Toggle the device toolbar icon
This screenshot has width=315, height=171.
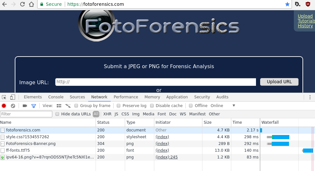pos(13,97)
